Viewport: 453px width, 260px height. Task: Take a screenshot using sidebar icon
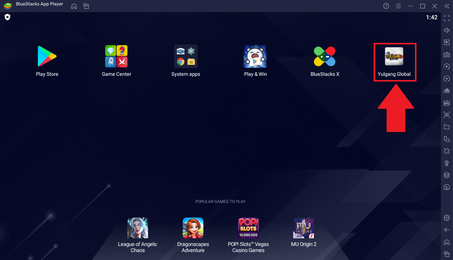coord(447,115)
